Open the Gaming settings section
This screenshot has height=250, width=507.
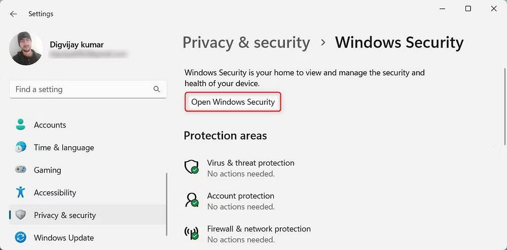click(x=47, y=170)
